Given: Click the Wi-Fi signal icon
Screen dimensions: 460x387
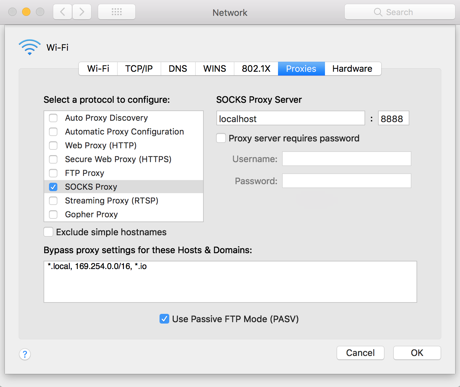Looking at the screenshot, I should 29,47.
